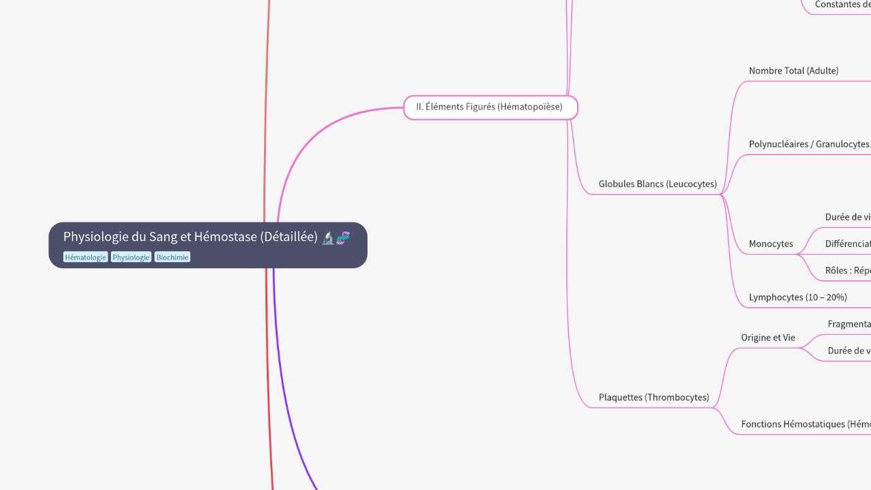The height and width of the screenshot is (490, 871).
Task: Select the 'Lymphocytes (10 – 20%)' node
Action: (x=798, y=297)
